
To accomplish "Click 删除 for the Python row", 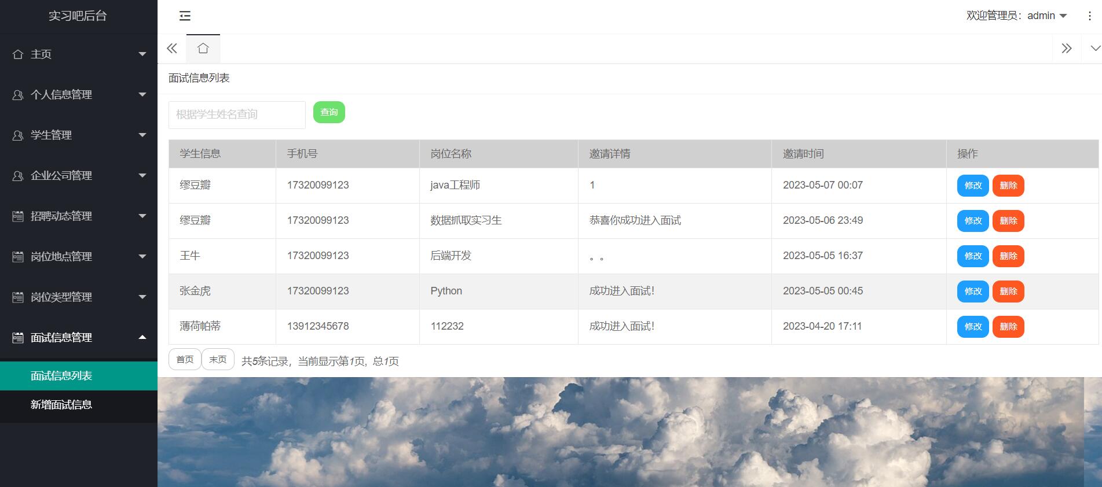I will [1008, 292].
